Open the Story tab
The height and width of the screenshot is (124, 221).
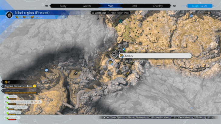point(63,6)
